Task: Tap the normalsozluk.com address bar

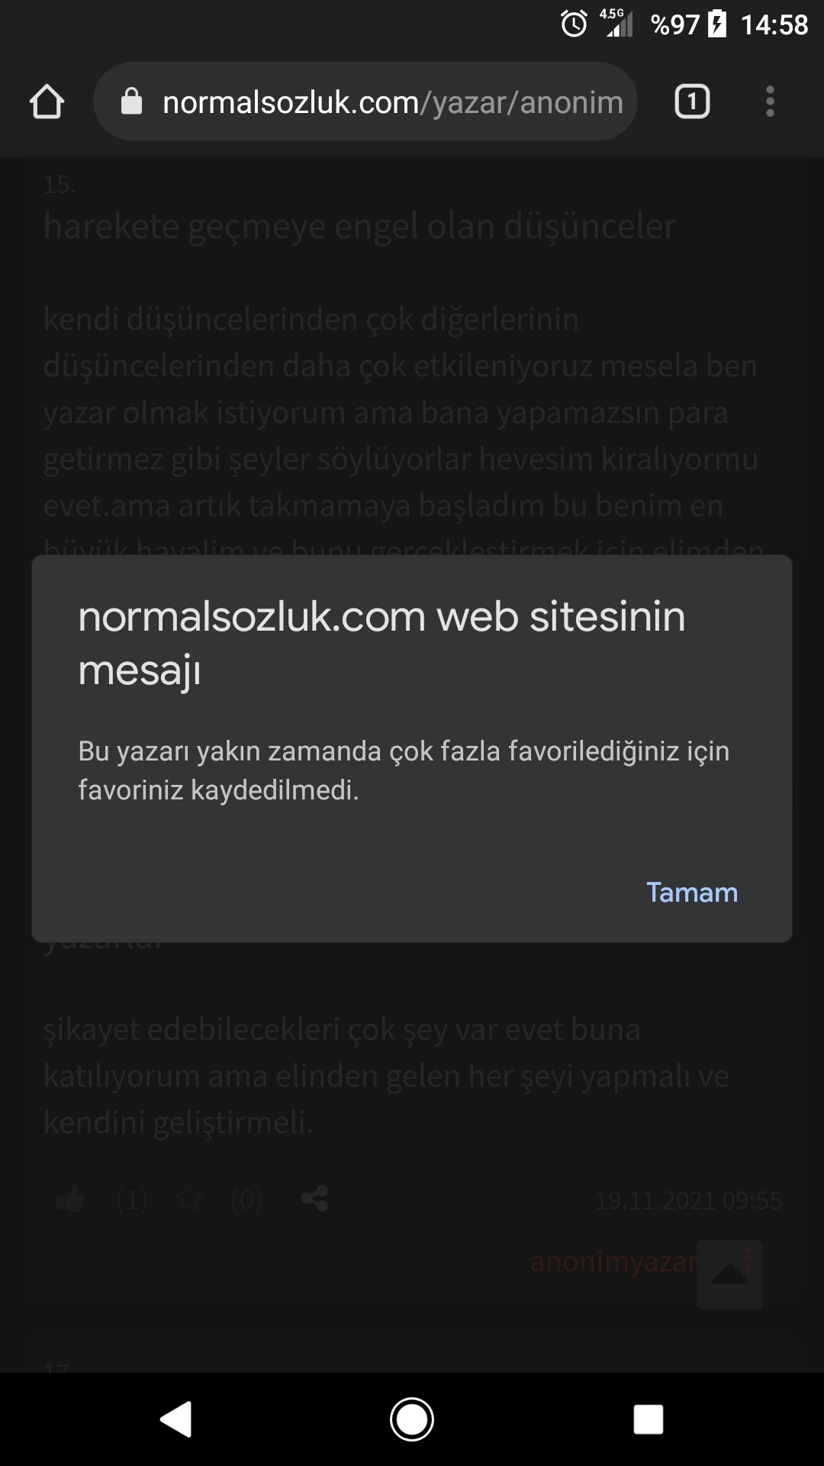Action: point(365,102)
